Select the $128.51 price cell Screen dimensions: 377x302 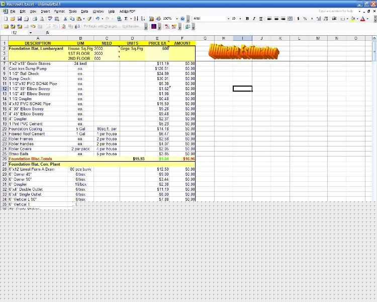(x=157, y=68)
